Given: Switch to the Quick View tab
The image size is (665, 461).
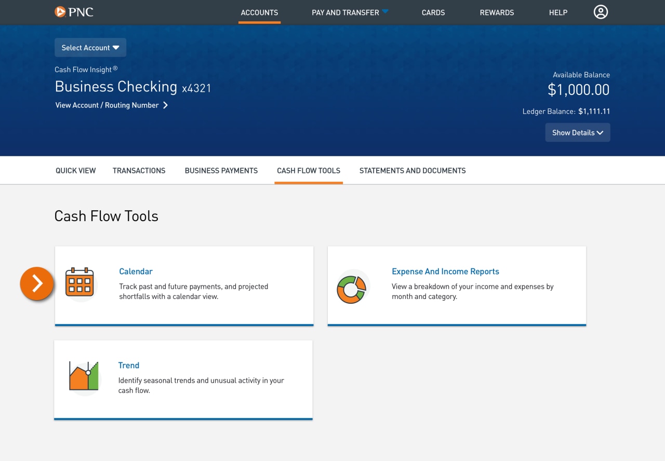Looking at the screenshot, I should pos(75,170).
